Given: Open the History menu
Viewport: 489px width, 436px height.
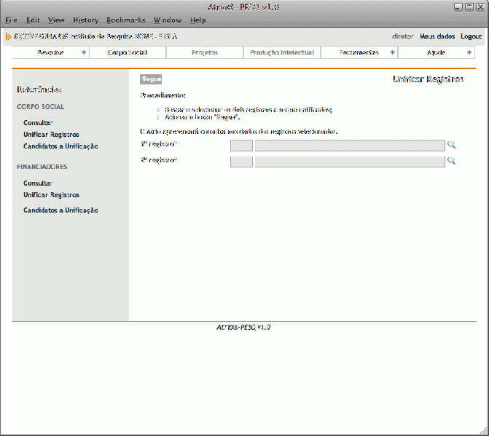Looking at the screenshot, I should pos(85,20).
